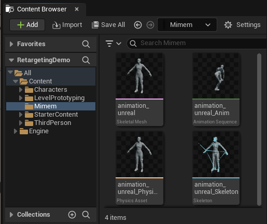Expand the ThirdPerson folder arrow
267x224 pixels.
coord(21,123)
